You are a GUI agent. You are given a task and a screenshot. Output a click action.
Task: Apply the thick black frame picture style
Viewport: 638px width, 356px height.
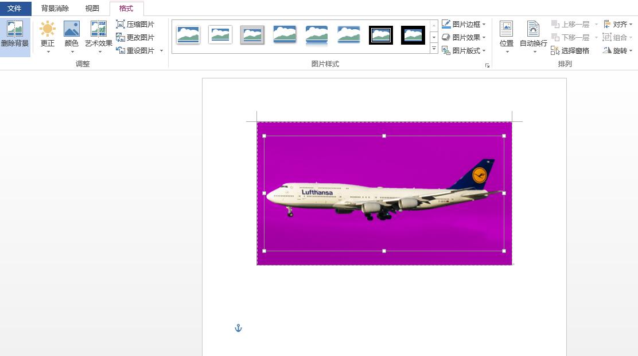[413, 35]
